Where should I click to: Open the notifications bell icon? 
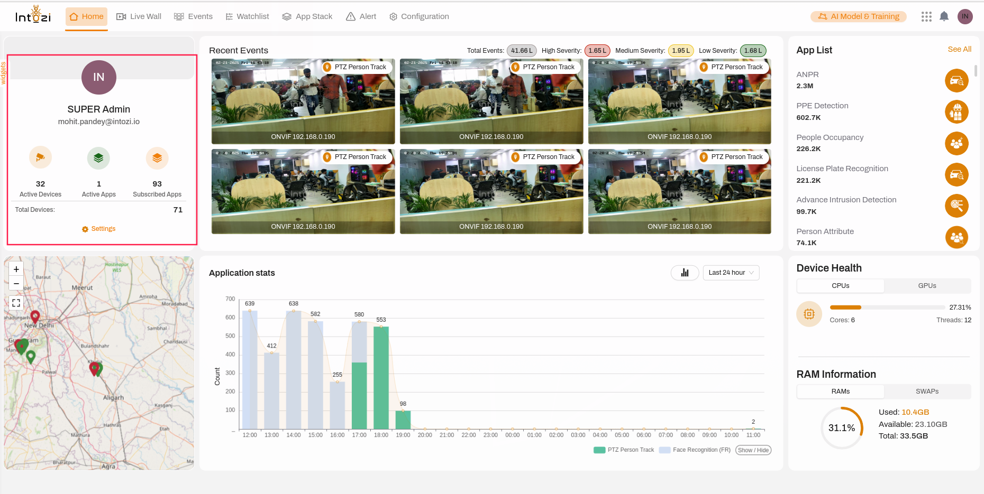(944, 16)
